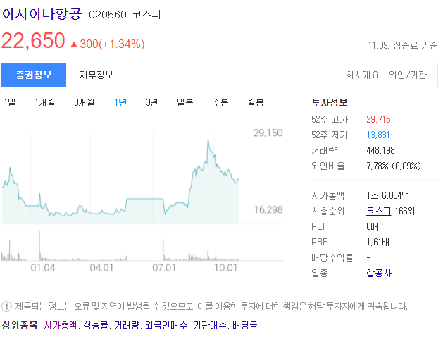Open the 회사개요 link
443x337 pixels.
point(363,75)
